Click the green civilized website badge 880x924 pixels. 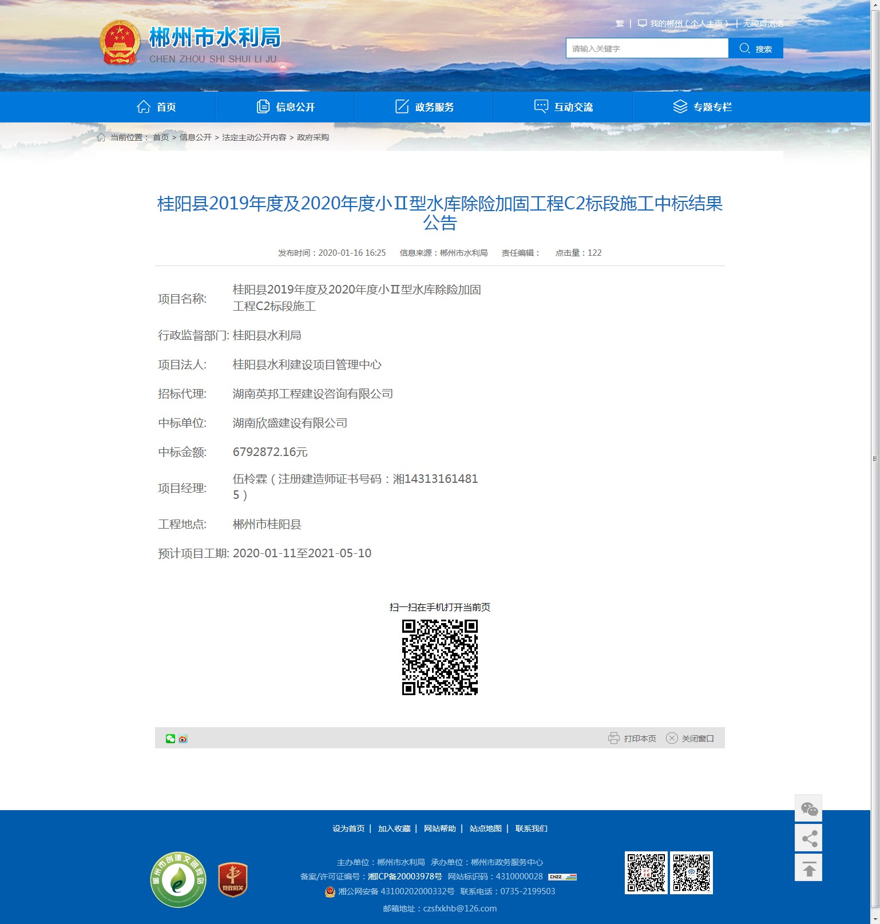click(x=179, y=880)
